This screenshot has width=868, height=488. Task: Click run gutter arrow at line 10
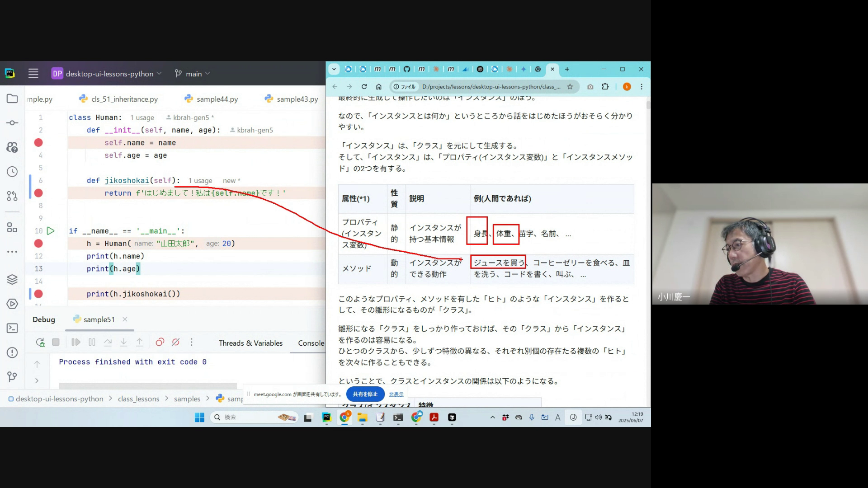click(x=51, y=231)
